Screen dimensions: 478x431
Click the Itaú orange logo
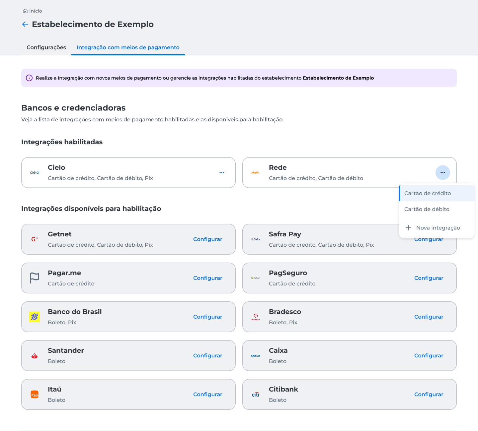tap(35, 394)
